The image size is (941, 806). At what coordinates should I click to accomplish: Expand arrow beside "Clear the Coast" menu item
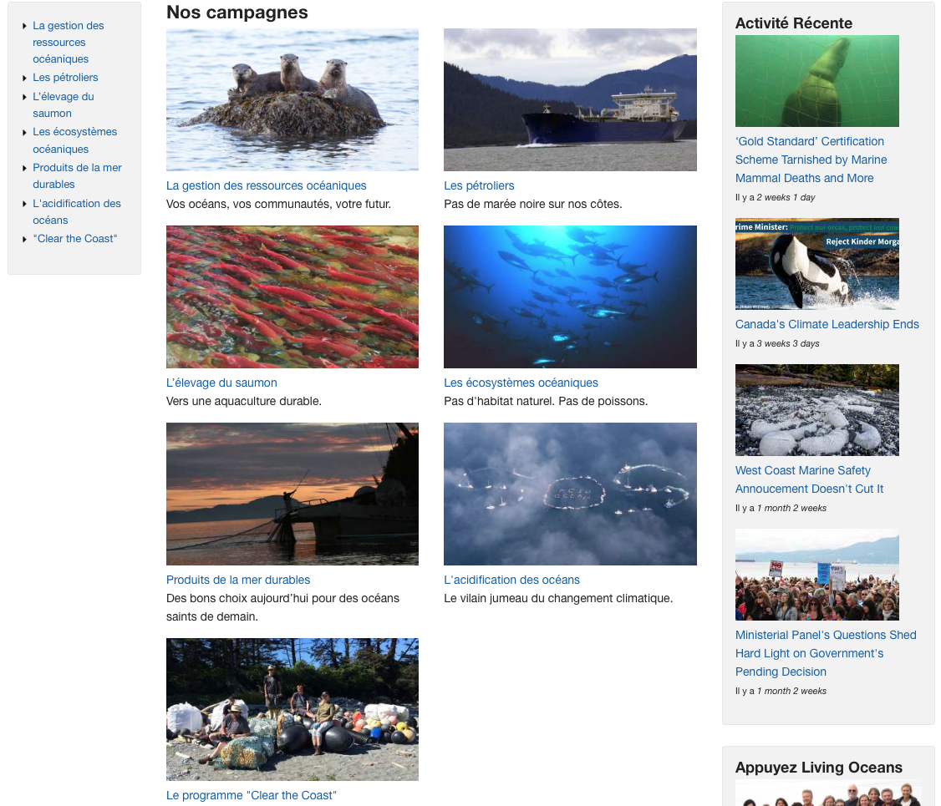pyautogui.click(x=24, y=239)
